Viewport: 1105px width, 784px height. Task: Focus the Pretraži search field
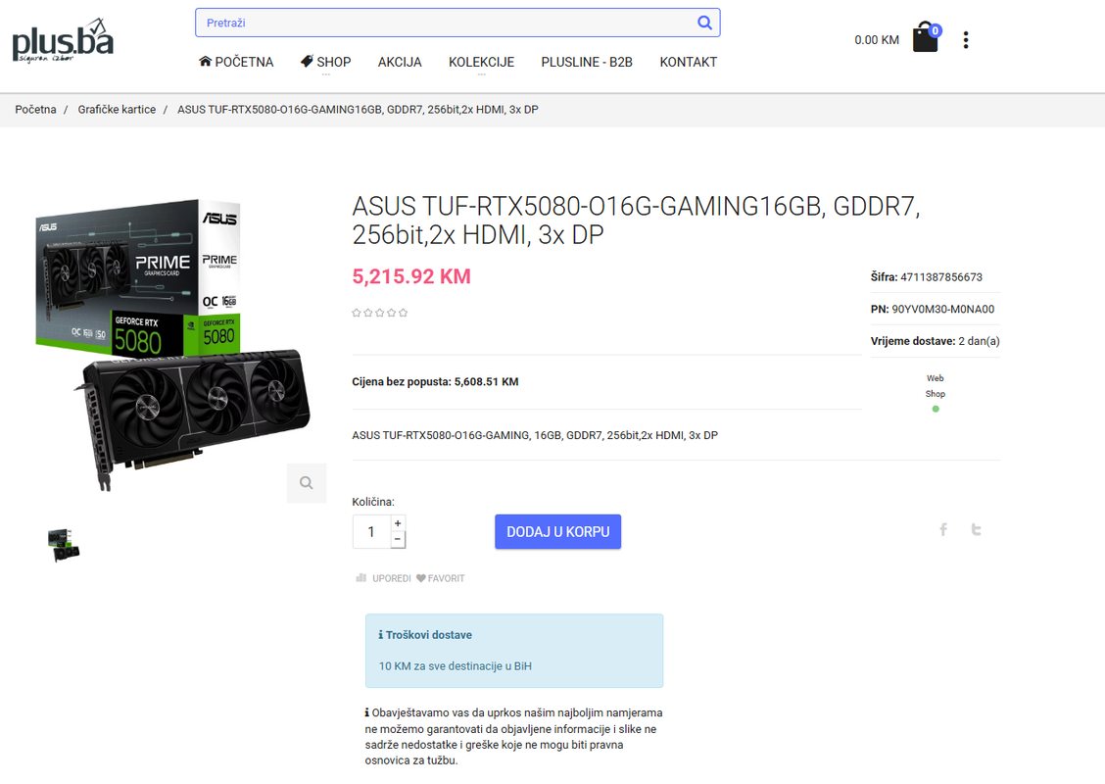pos(441,23)
